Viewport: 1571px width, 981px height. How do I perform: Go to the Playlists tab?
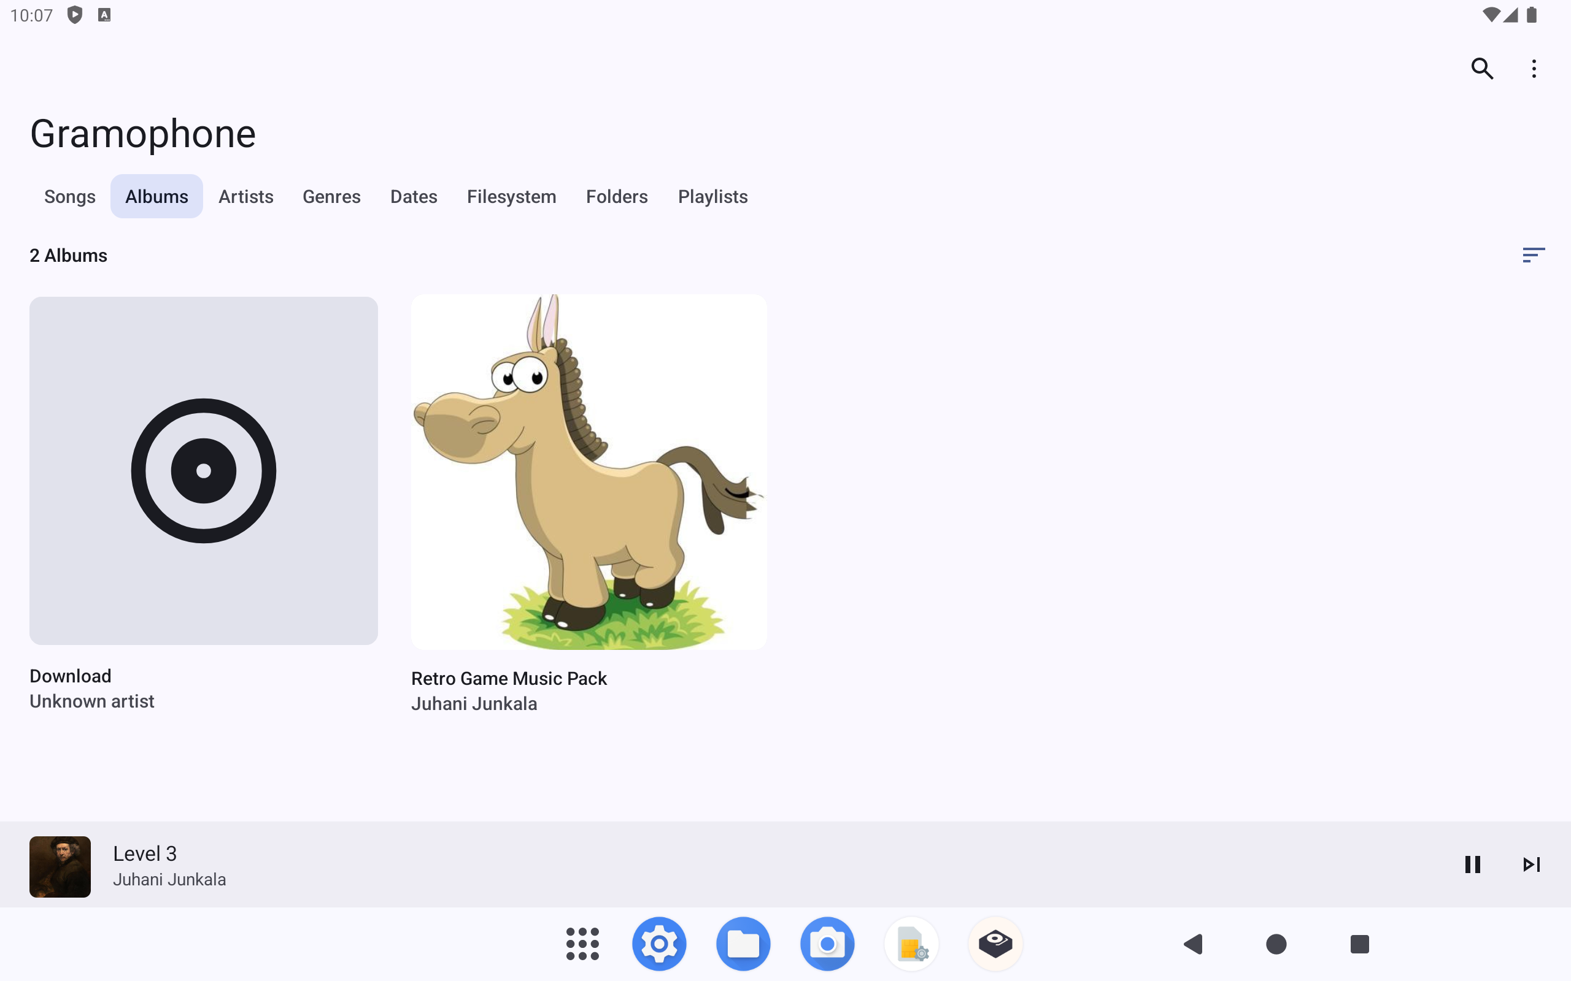click(x=712, y=197)
